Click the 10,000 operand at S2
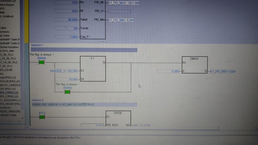Screen dimensions: 258x145 click(x=66, y=79)
